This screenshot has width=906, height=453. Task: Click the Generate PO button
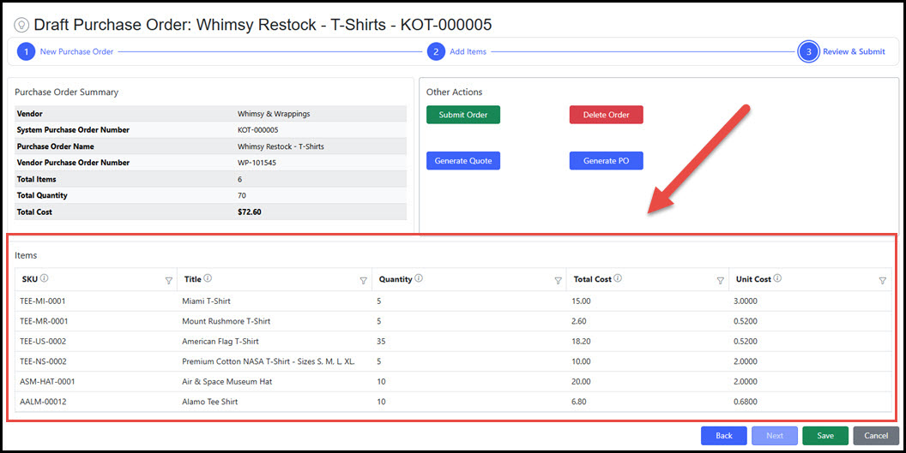click(606, 161)
